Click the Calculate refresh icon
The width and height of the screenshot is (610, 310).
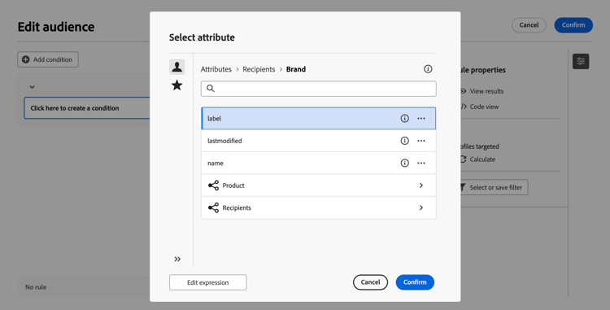click(x=463, y=159)
